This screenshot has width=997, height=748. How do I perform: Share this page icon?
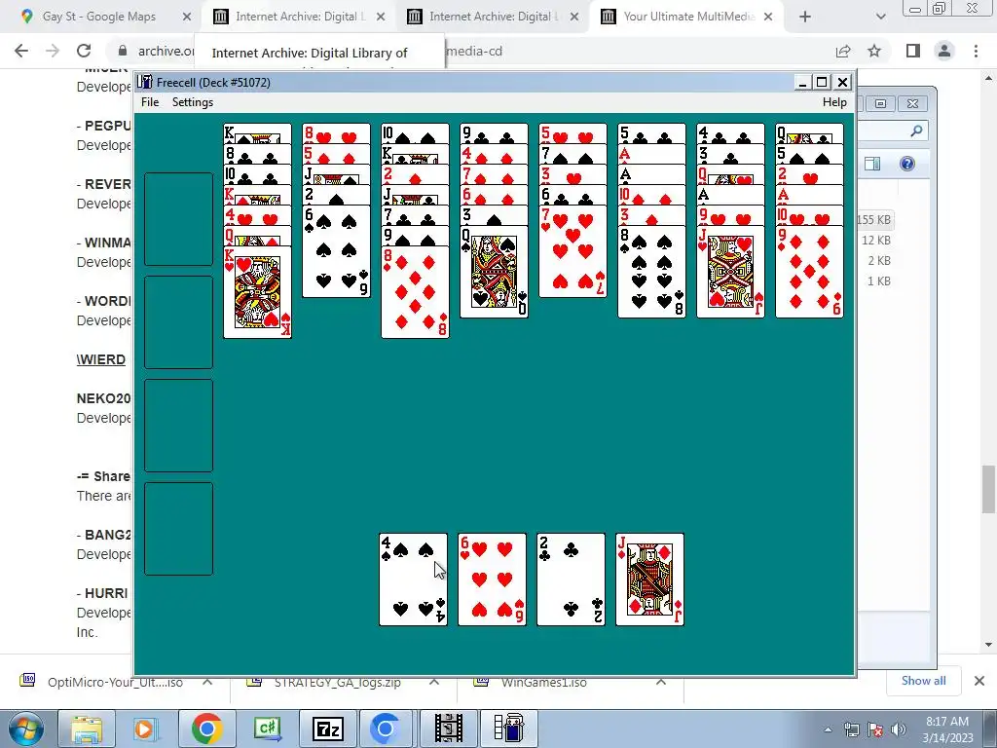coord(843,51)
